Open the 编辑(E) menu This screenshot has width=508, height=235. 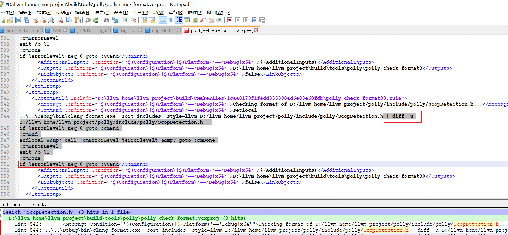[x=26, y=12]
